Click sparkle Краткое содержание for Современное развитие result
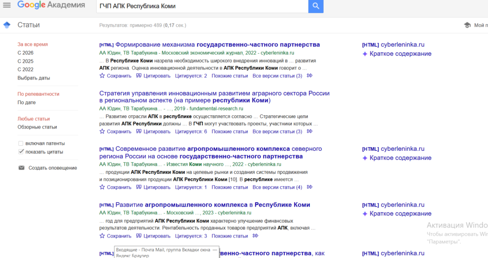Viewport: 488px width, 258px height. coord(397,158)
